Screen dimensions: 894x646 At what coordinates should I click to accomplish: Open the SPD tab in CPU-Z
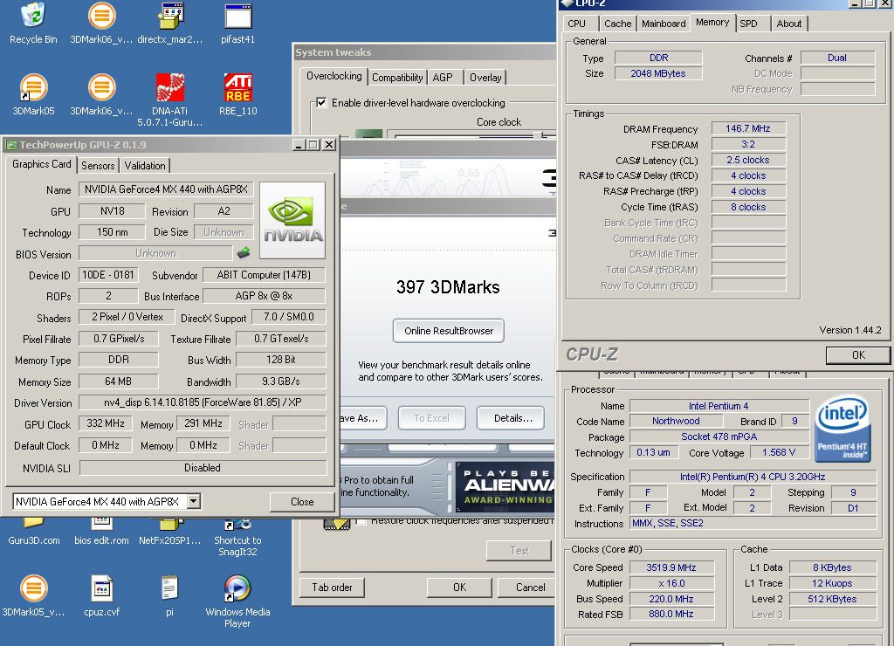[x=748, y=24]
